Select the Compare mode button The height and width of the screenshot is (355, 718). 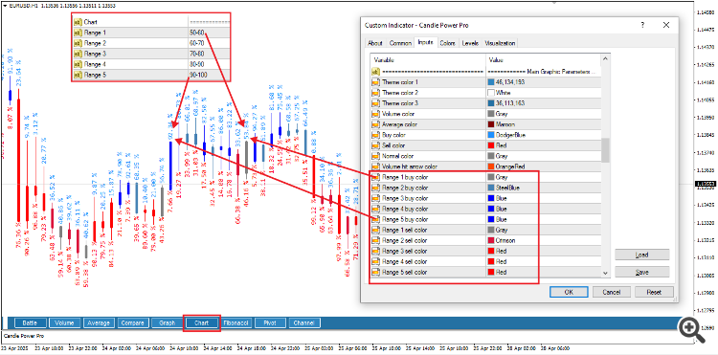tap(133, 323)
